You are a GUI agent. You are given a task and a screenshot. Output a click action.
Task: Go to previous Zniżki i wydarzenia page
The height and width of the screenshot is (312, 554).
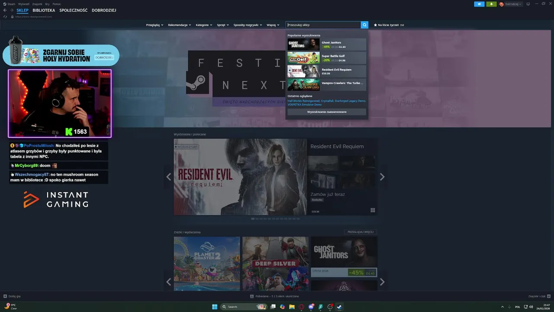click(x=169, y=282)
